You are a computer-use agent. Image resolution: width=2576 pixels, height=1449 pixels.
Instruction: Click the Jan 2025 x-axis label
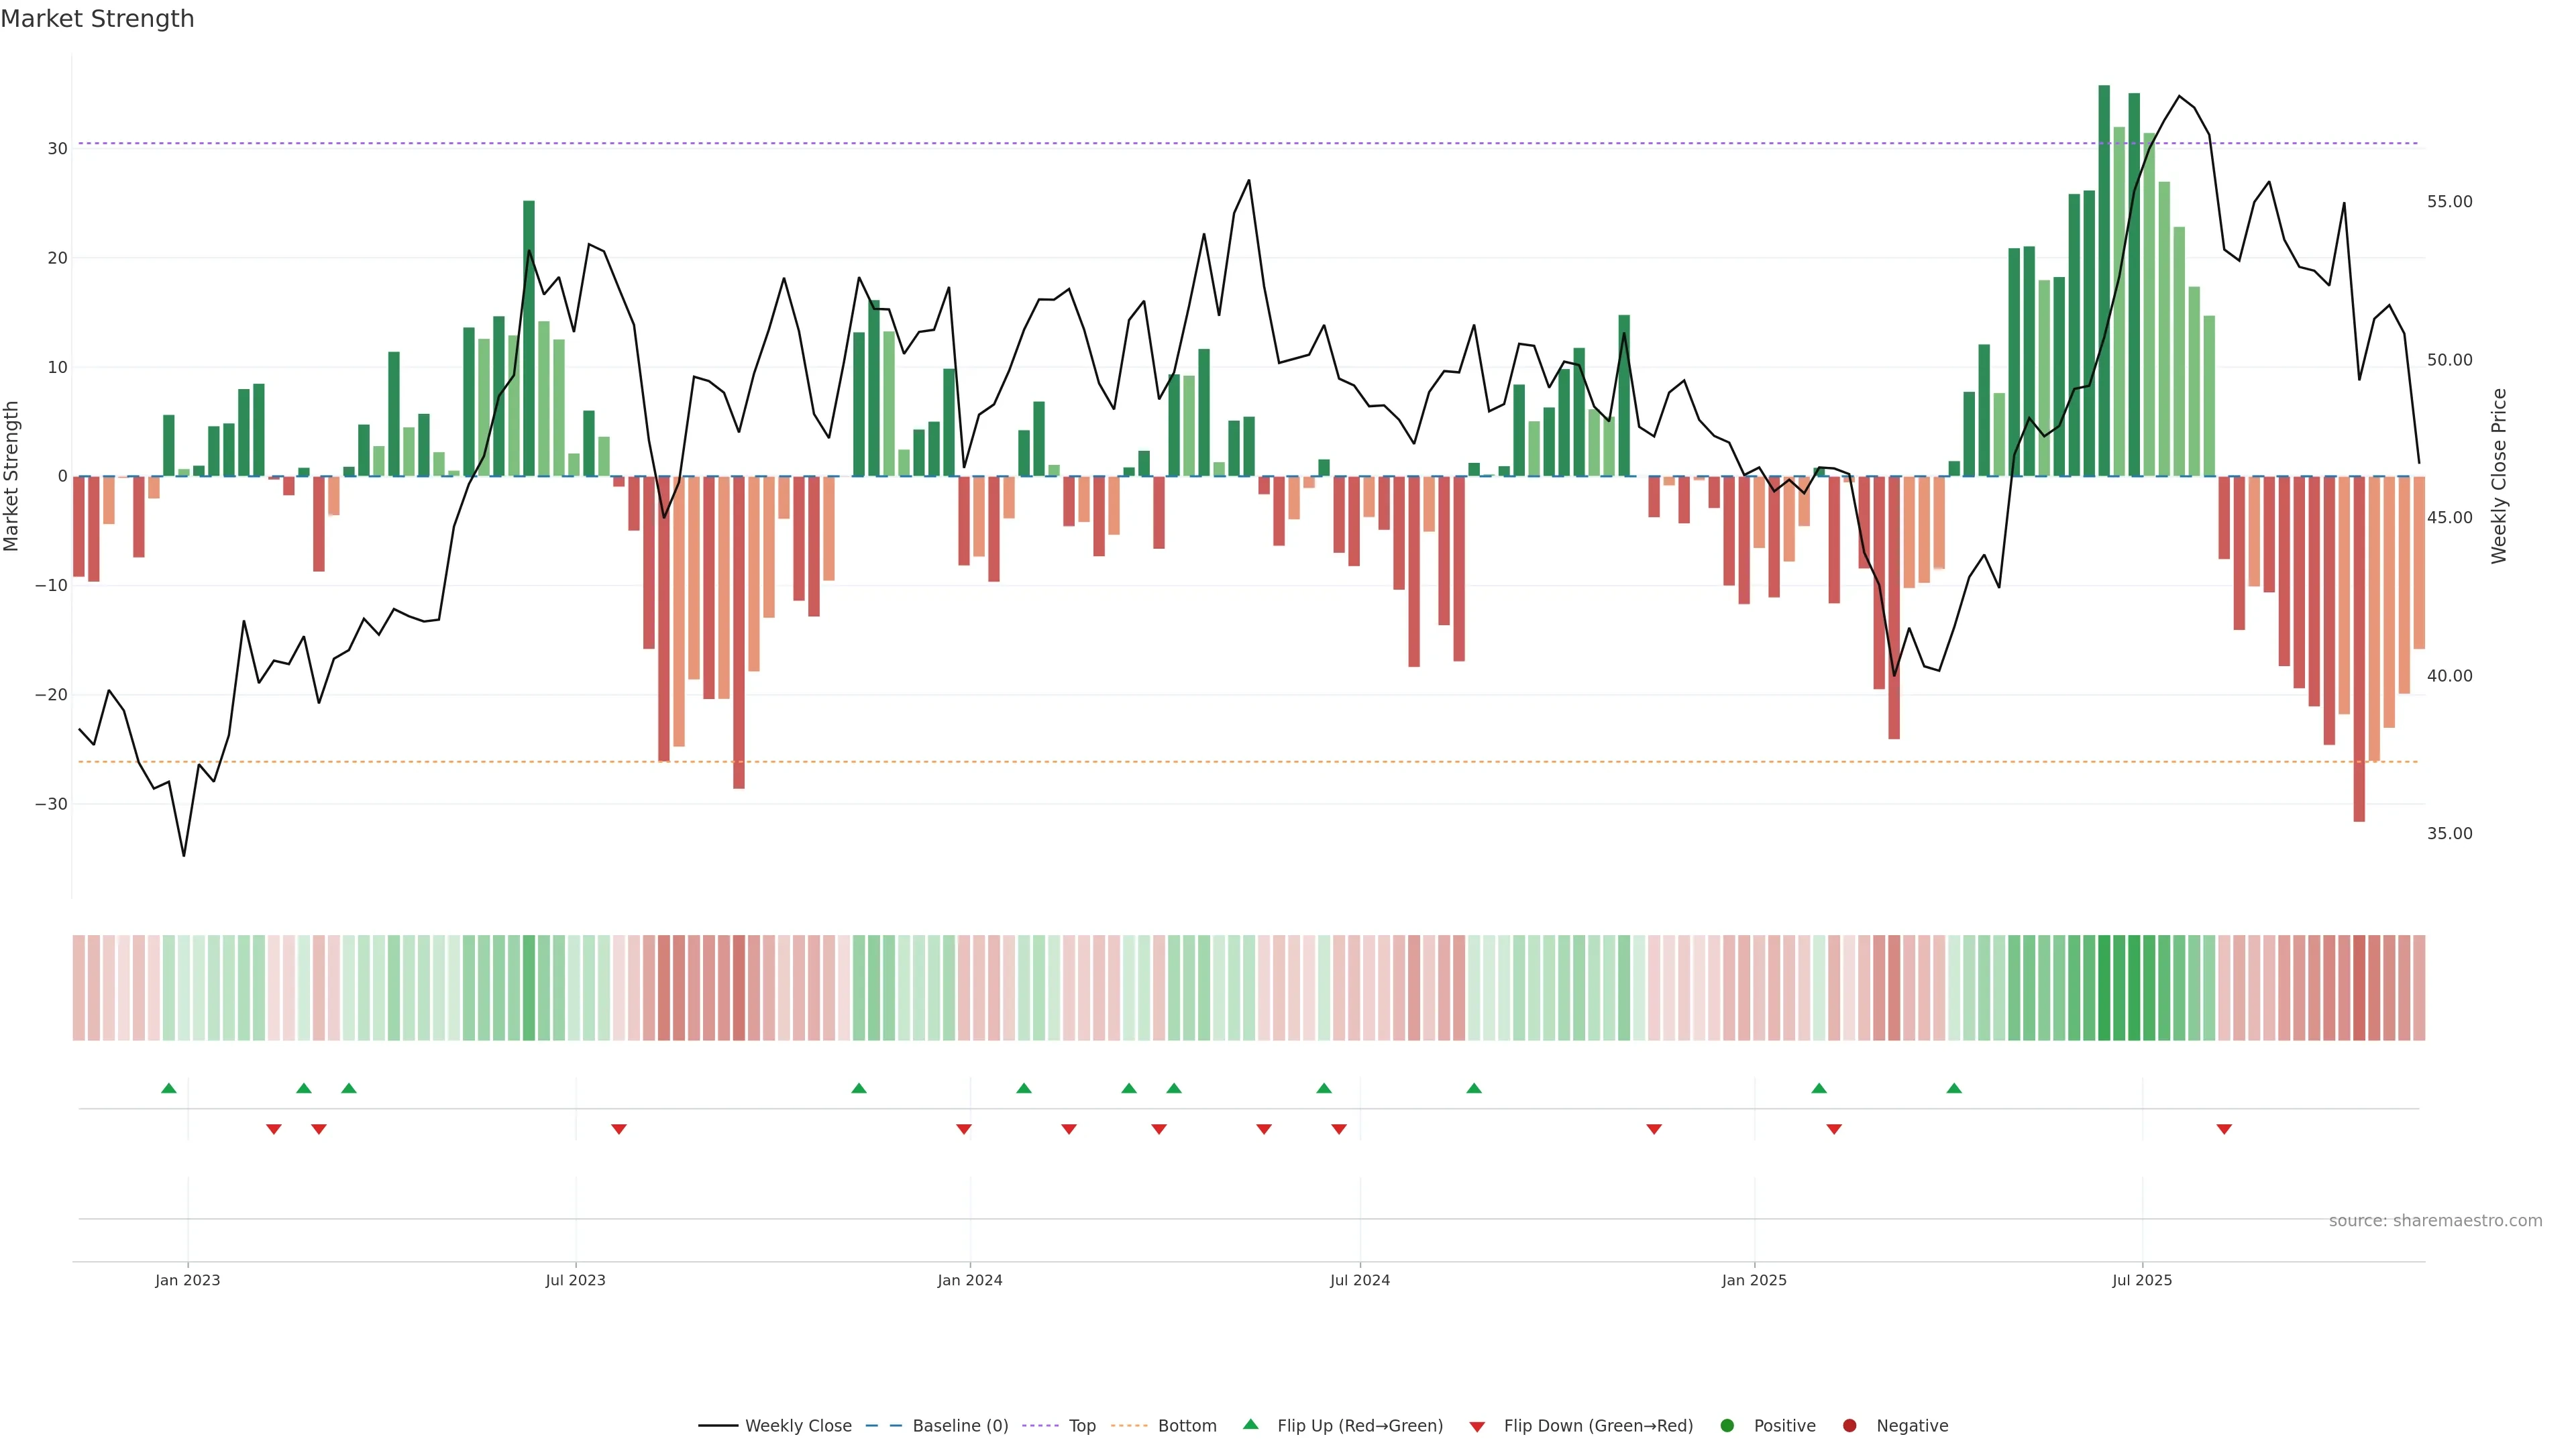point(1754,1280)
